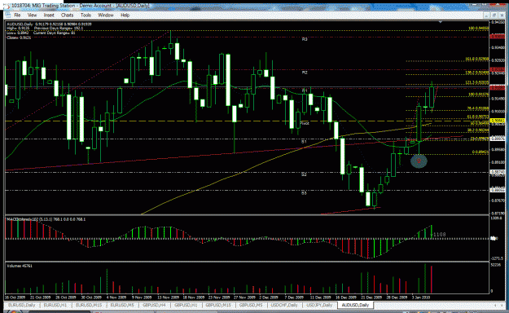Open the Tools menu
This screenshot has width=509, height=313.
[86, 15]
